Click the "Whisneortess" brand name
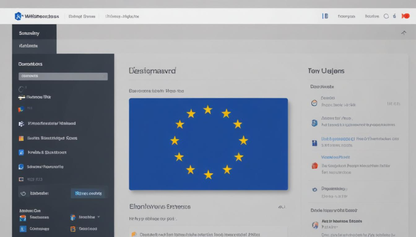This screenshot has width=416, height=237. (42, 16)
